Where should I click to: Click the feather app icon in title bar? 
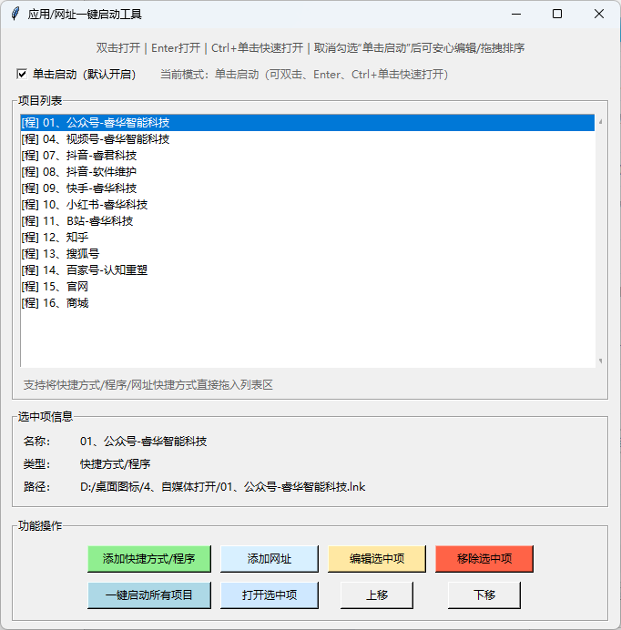pyautogui.click(x=15, y=14)
